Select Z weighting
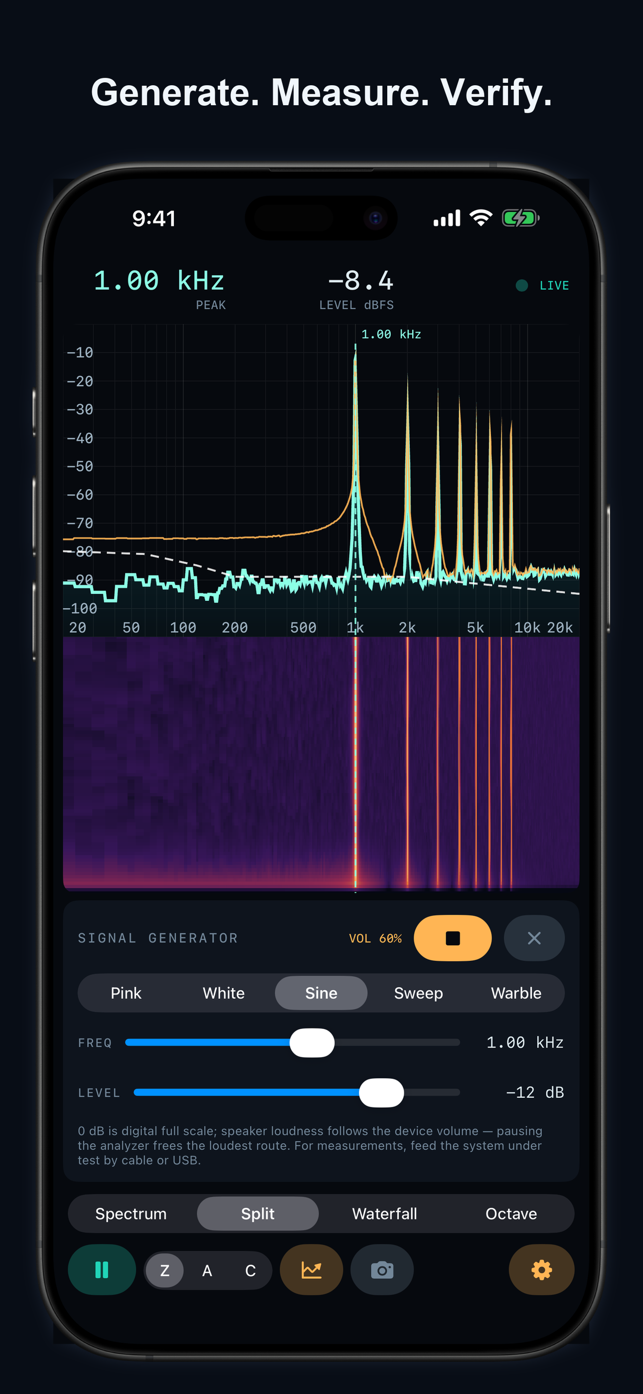This screenshot has width=643, height=1394. [x=165, y=1270]
